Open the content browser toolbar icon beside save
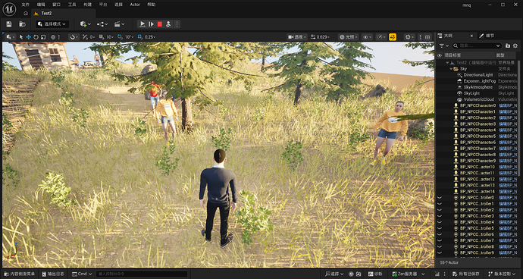This screenshot has height=279, width=523. point(22,24)
